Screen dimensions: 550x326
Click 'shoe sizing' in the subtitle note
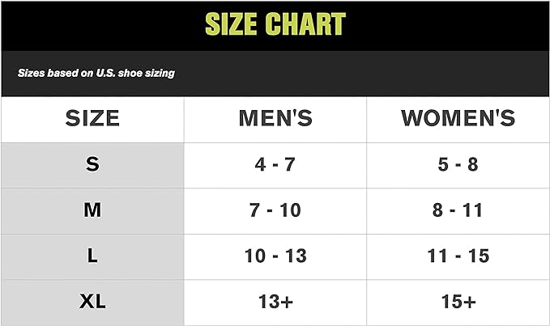coord(150,73)
